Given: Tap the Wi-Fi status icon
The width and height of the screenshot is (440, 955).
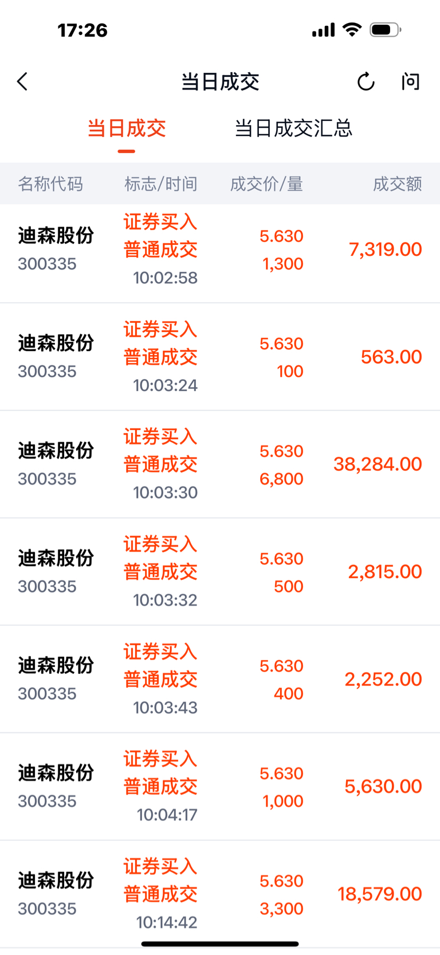Looking at the screenshot, I should tap(352, 30).
